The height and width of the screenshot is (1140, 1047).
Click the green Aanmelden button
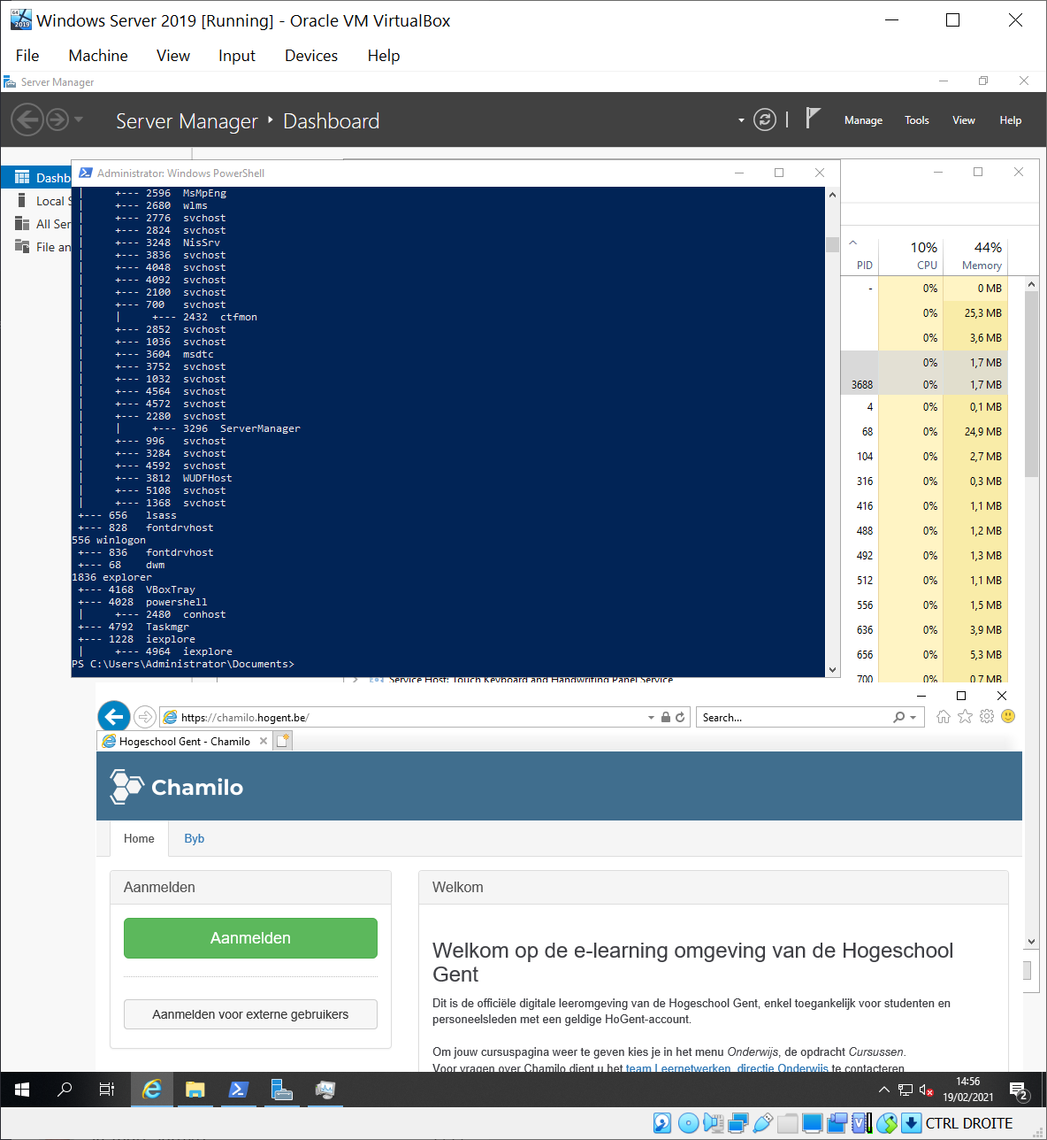tap(250, 938)
